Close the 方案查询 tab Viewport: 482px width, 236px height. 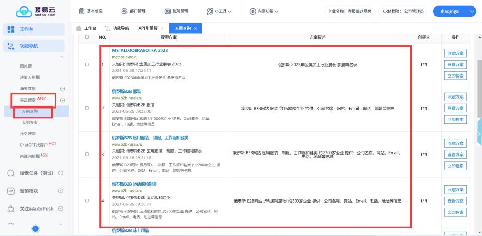pyautogui.click(x=195, y=28)
